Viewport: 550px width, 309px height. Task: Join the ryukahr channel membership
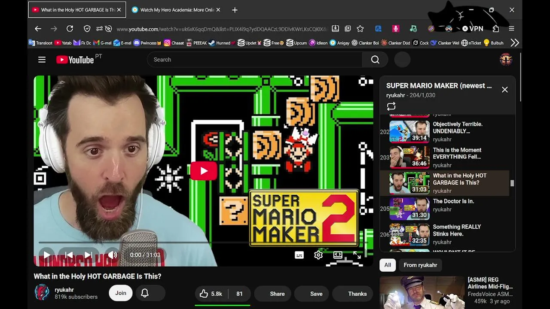(121, 294)
